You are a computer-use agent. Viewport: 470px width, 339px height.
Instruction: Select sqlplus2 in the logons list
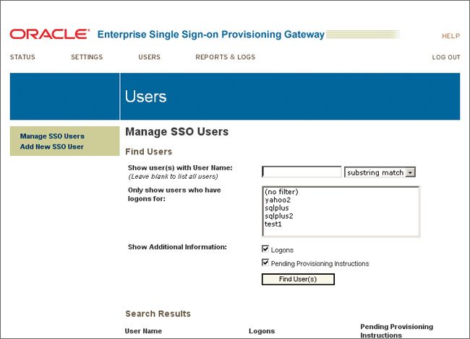pyautogui.click(x=278, y=216)
